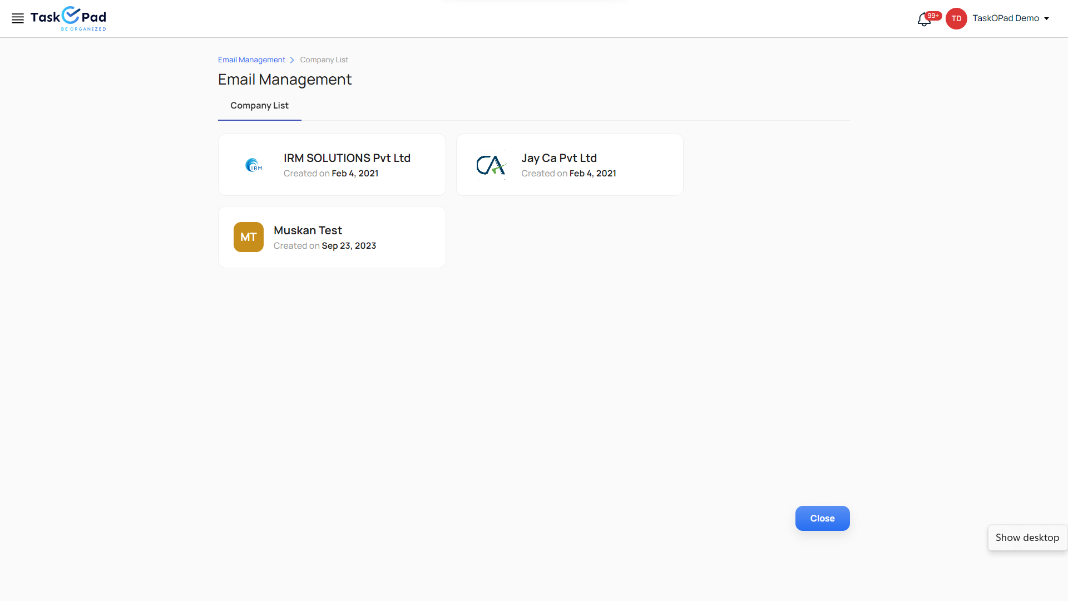The image size is (1068, 601).
Task: Click Company List in the breadcrumb
Action: [x=324, y=60]
